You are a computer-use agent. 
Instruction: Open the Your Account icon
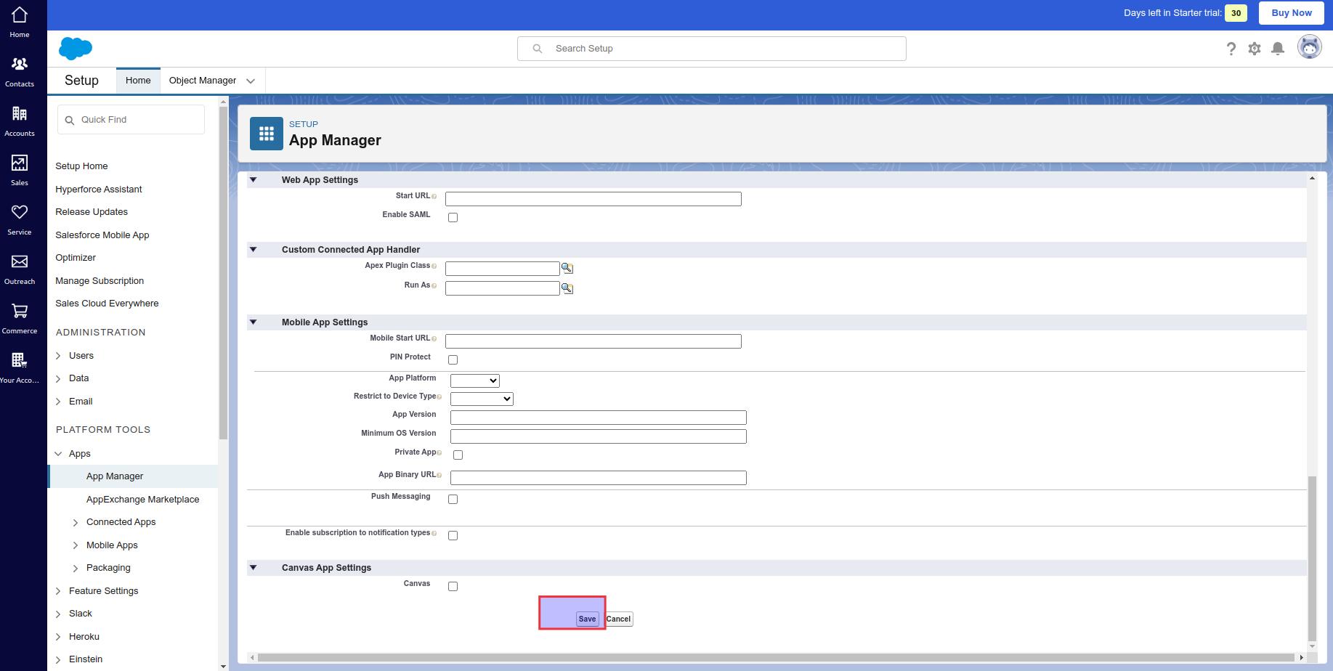click(20, 367)
